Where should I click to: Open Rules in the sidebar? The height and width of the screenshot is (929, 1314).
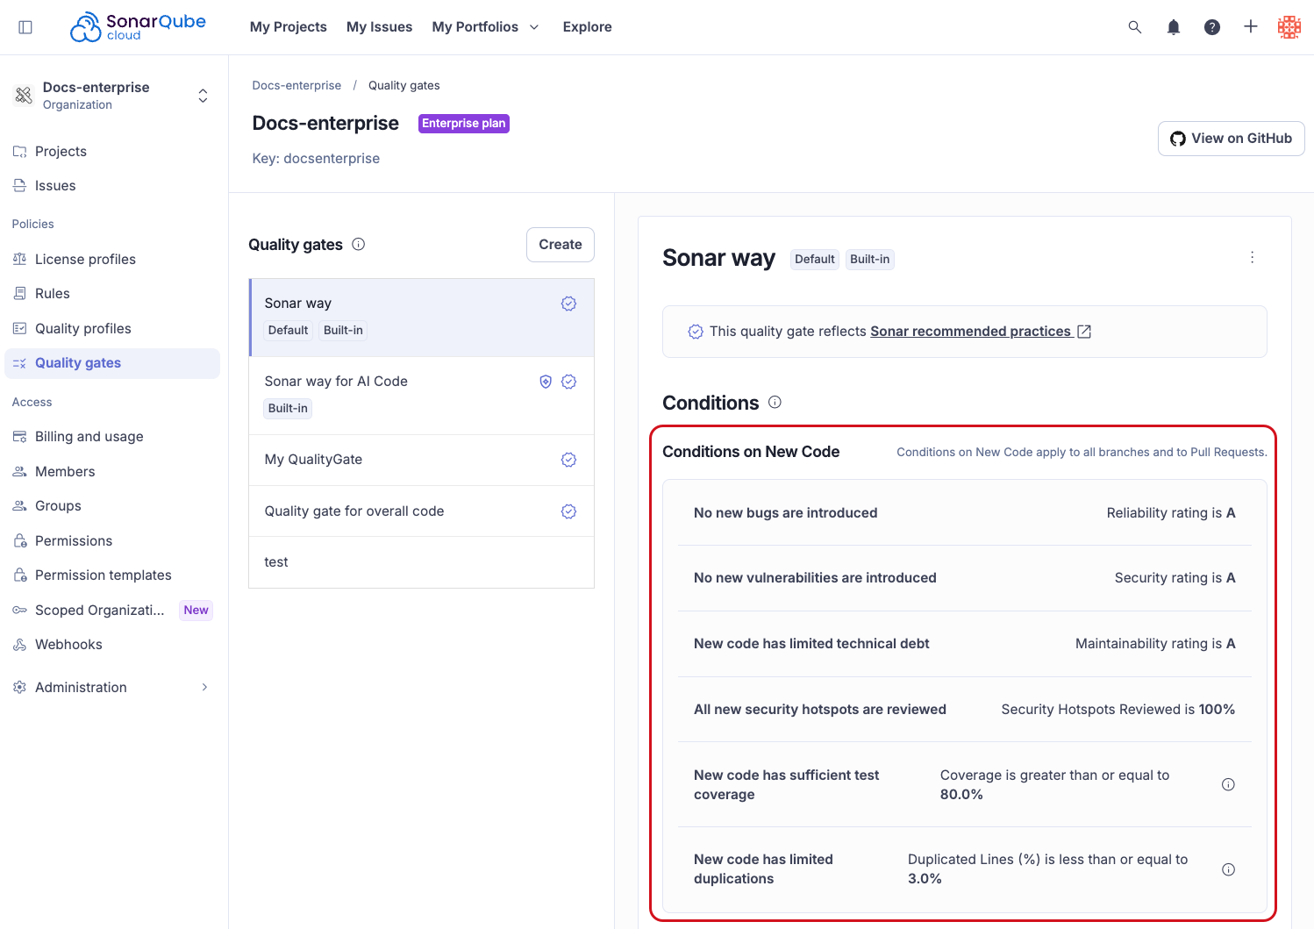pos(112,294)
